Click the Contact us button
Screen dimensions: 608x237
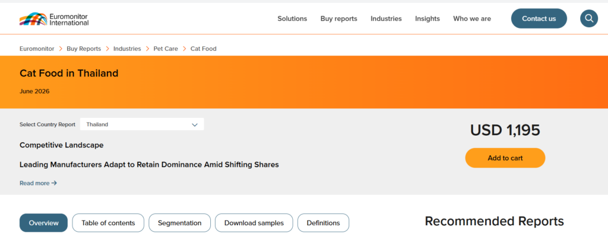coord(539,18)
